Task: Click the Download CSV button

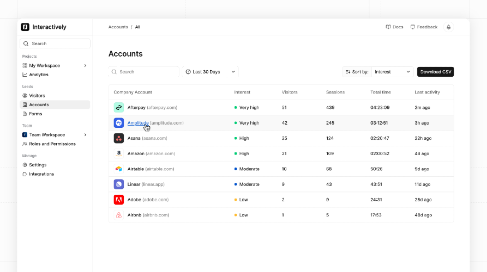Action: [x=435, y=72]
